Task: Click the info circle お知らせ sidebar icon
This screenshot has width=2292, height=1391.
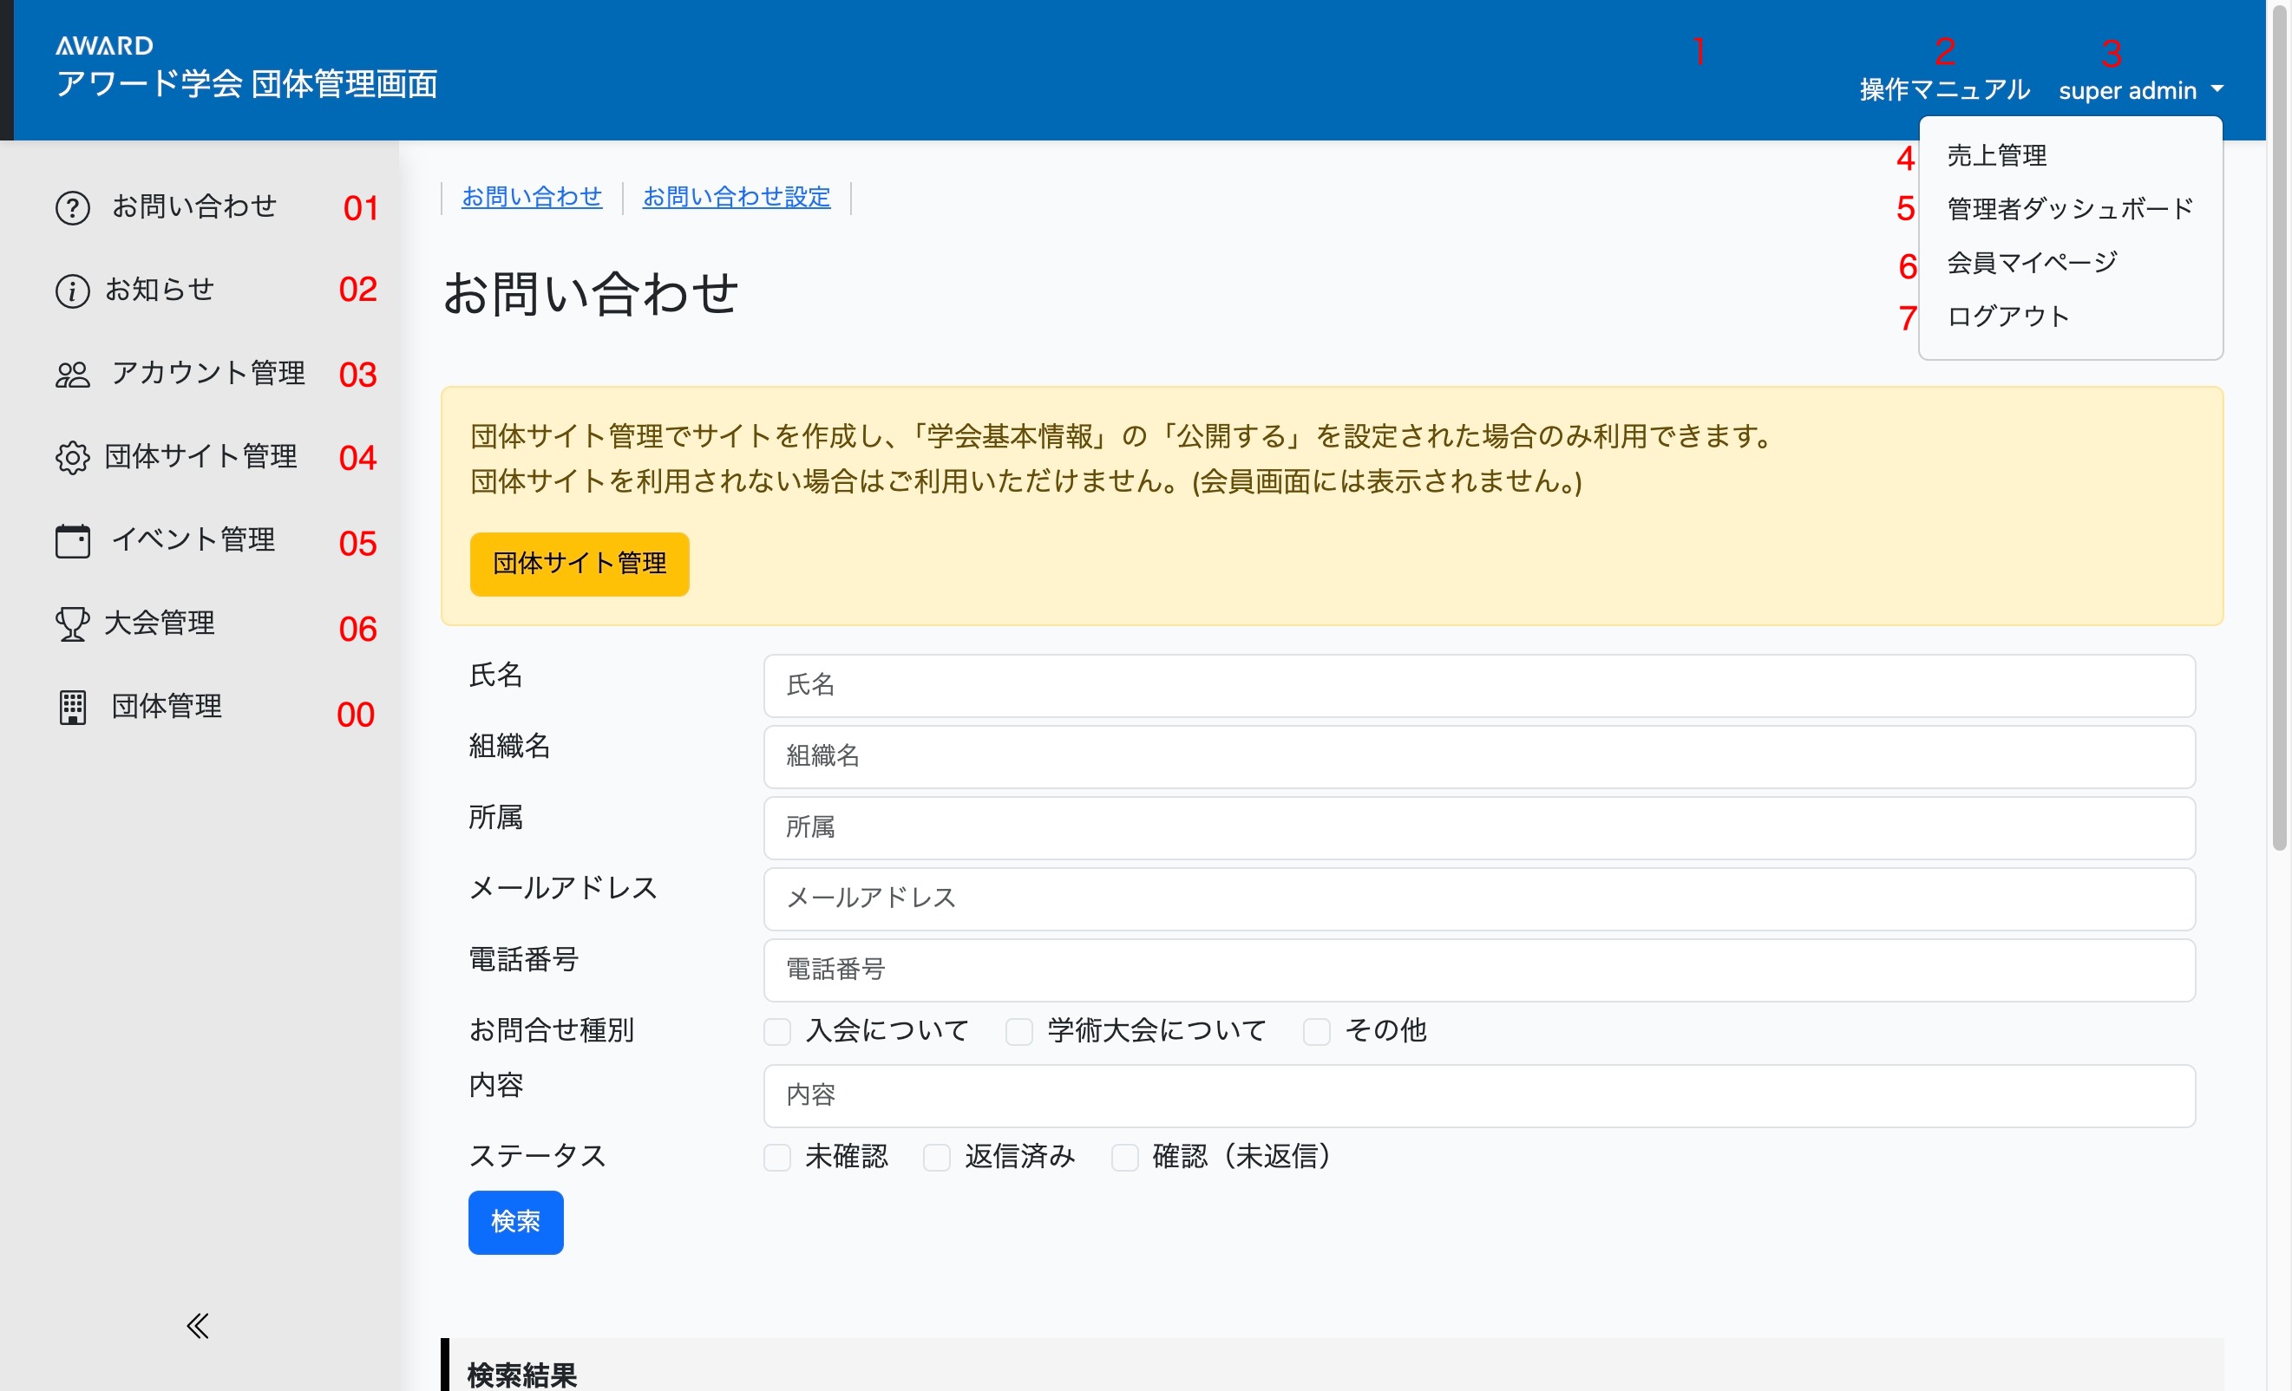Action: (x=73, y=291)
